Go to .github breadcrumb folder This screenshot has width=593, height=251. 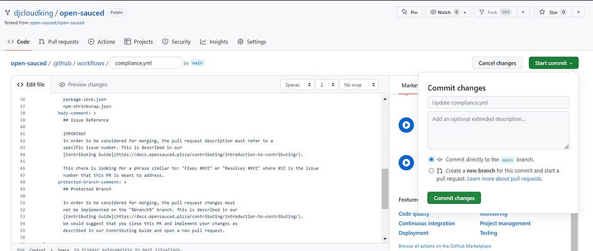(x=61, y=63)
